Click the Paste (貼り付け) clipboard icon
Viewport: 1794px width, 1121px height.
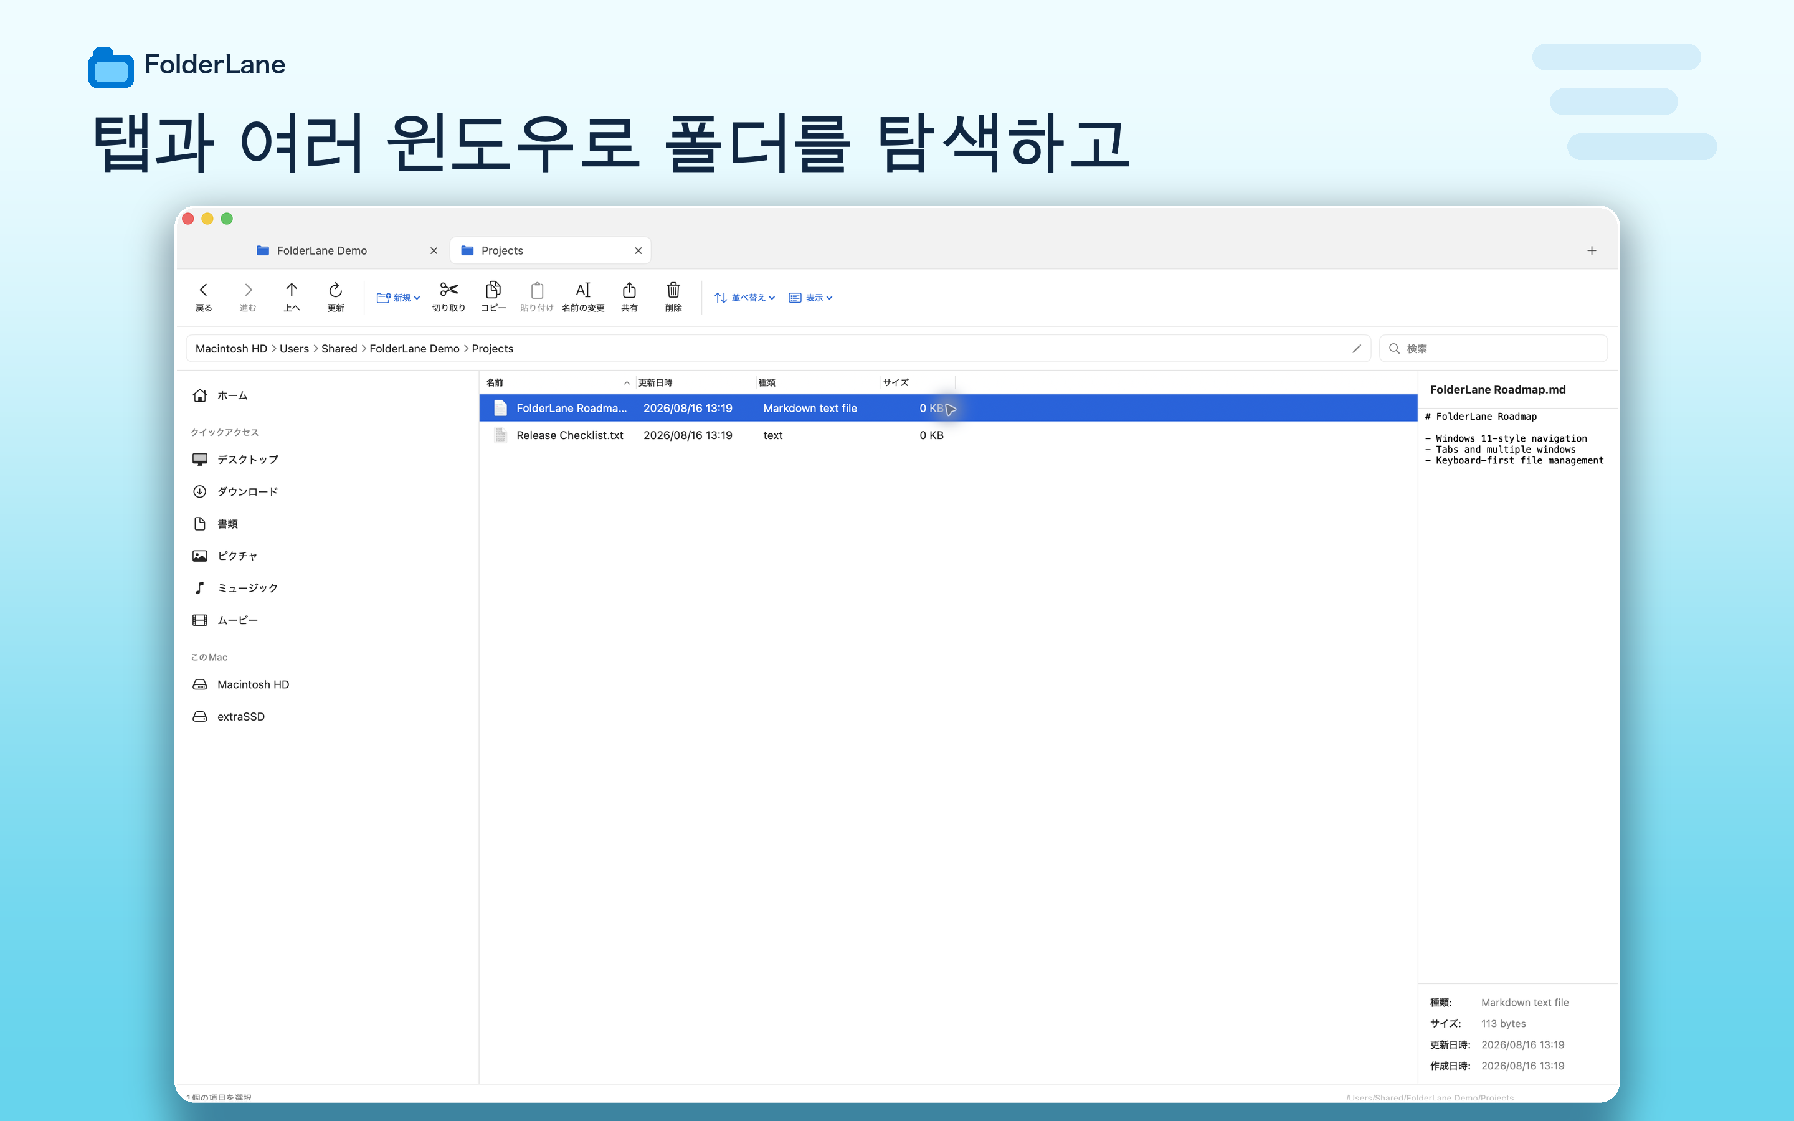pyautogui.click(x=537, y=290)
